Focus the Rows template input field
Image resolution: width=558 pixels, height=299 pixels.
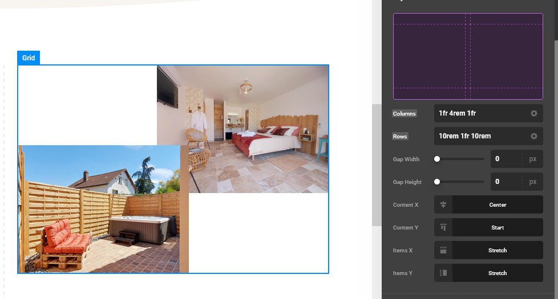click(479, 136)
